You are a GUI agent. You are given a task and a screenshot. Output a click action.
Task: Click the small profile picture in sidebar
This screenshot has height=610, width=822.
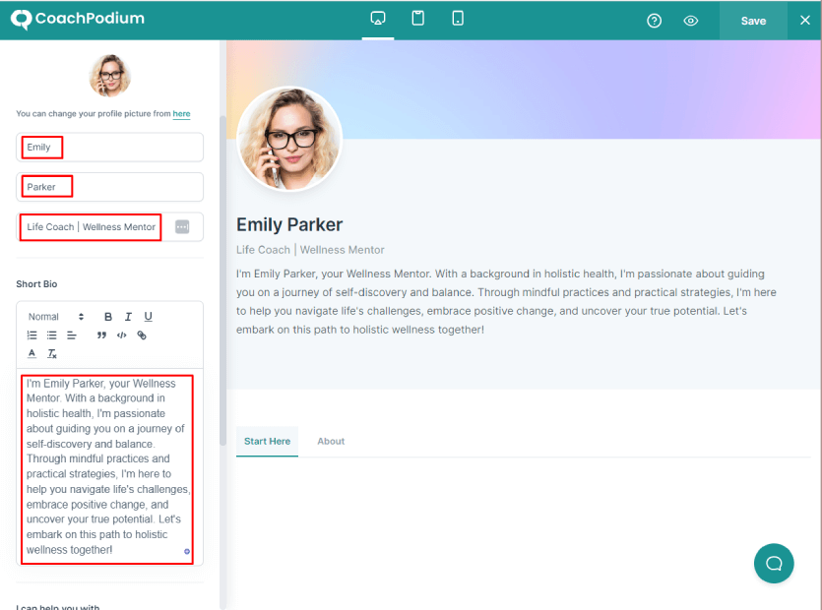pos(110,76)
